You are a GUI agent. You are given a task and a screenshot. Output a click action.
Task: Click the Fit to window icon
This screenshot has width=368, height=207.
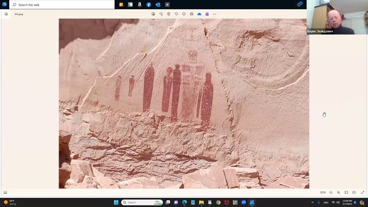pyautogui.click(x=346, y=193)
